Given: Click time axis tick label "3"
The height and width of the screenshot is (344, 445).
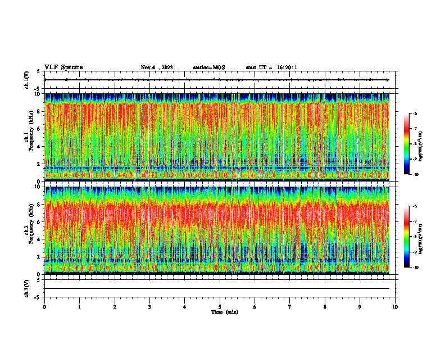Looking at the screenshot, I should [149, 307].
